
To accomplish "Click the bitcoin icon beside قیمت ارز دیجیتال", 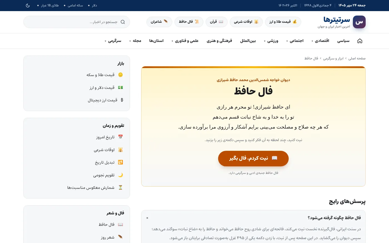I will point(122,100).
